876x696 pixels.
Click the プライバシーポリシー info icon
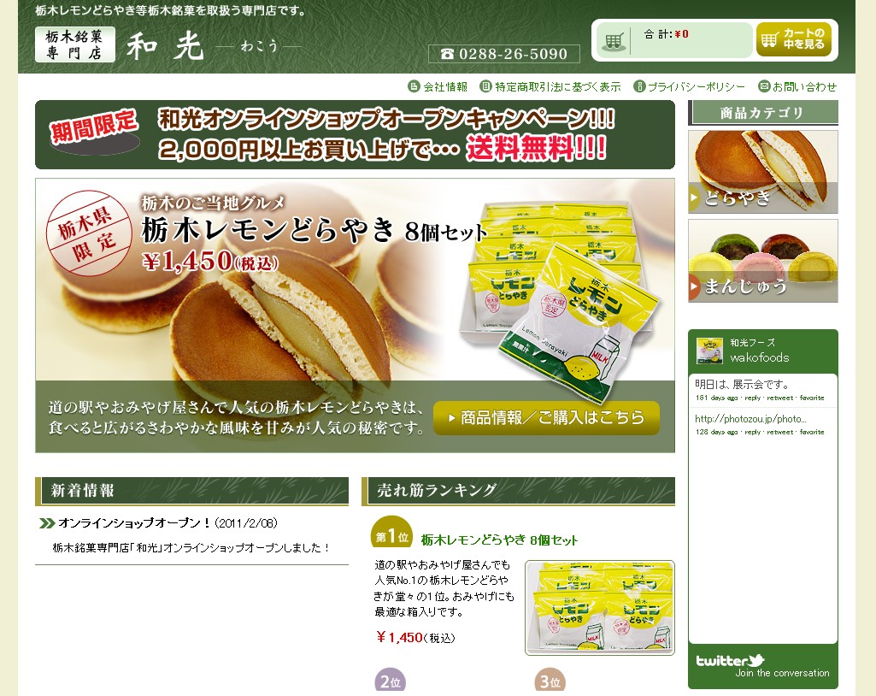pos(639,86)
